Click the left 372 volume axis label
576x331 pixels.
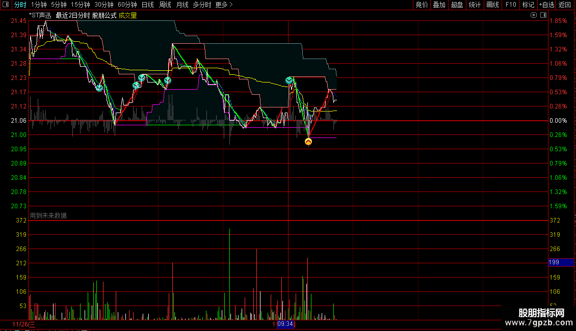[x=21, y=220]
